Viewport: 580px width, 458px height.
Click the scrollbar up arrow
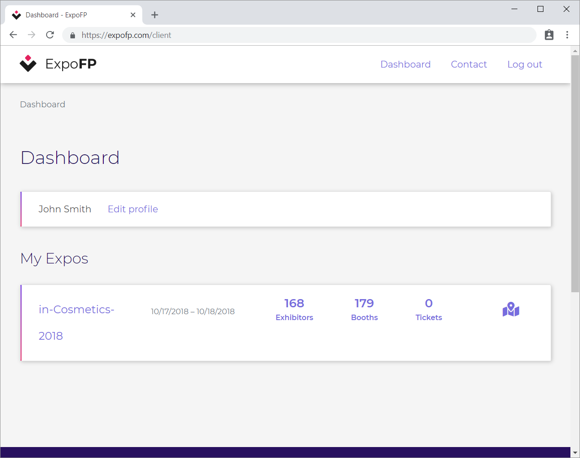[575, 51]
